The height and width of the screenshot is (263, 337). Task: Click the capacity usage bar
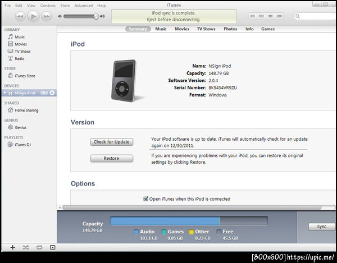pos(189,221)
